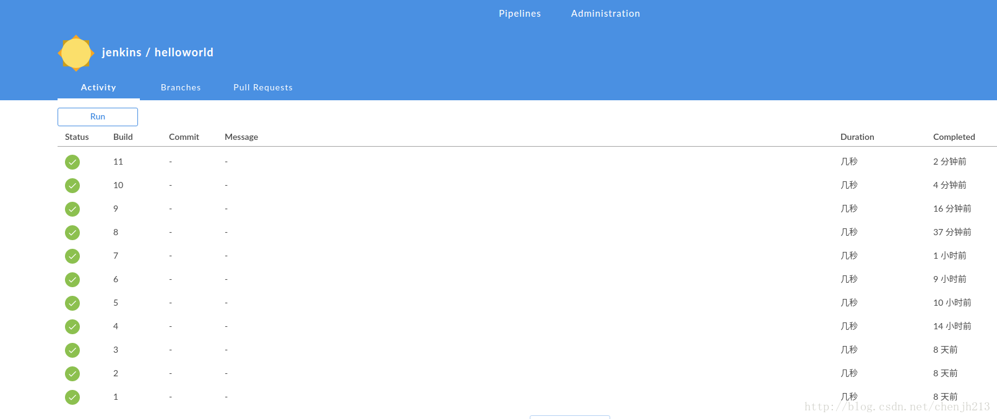997x419 pixels.
Task: Open the jenkins / helloworld pipeline title
Action: pos(158,53)
